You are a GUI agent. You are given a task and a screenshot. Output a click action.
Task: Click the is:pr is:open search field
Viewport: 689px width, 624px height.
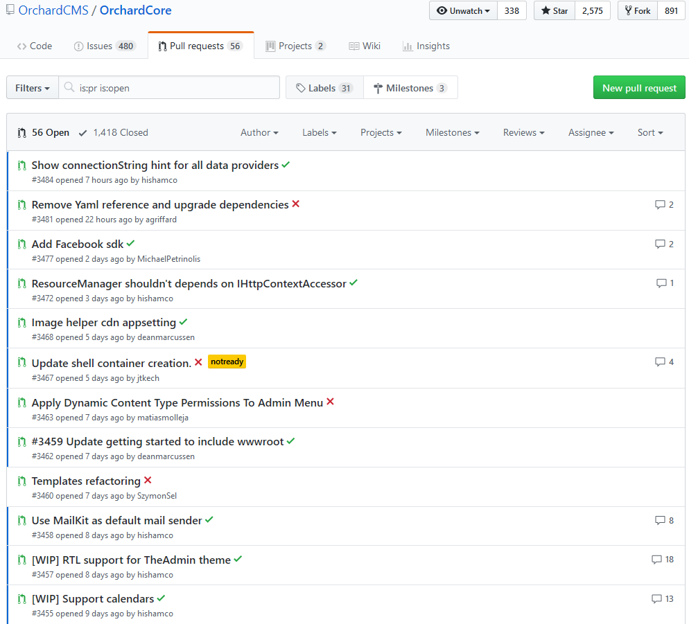tap(169, 87)
